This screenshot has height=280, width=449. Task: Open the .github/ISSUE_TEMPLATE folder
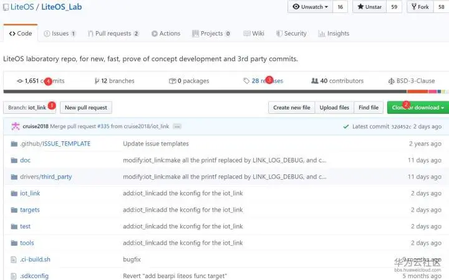pos(56,144)
